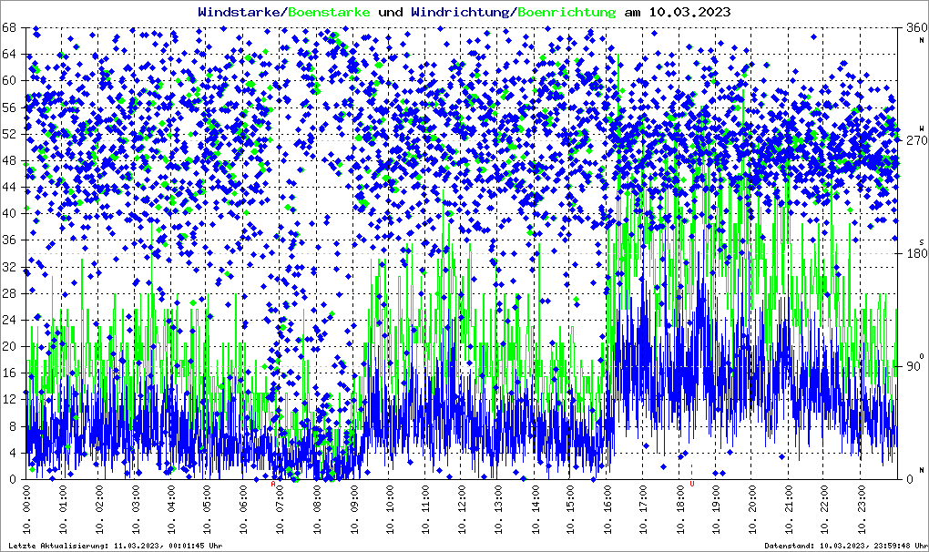Click the 04:00 time axis label
Image resolution: width=929 pixels, height=552 pixels.
pyautogui.click(x=171, y=509)
